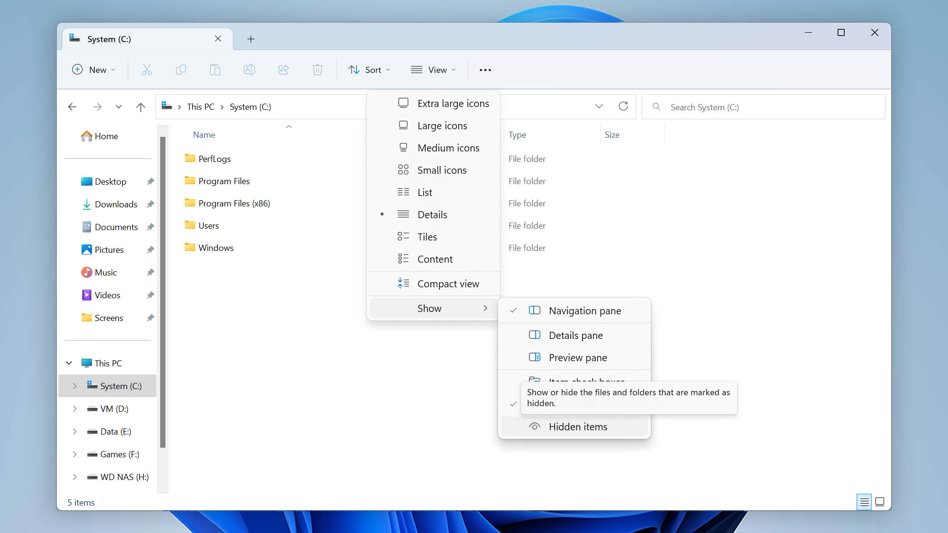Select the Windows folder

tap(209, 248)
